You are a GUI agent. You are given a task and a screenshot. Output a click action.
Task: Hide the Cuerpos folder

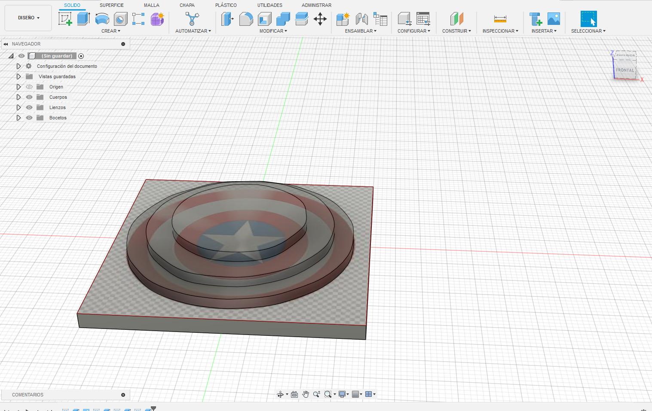[29, 97]
